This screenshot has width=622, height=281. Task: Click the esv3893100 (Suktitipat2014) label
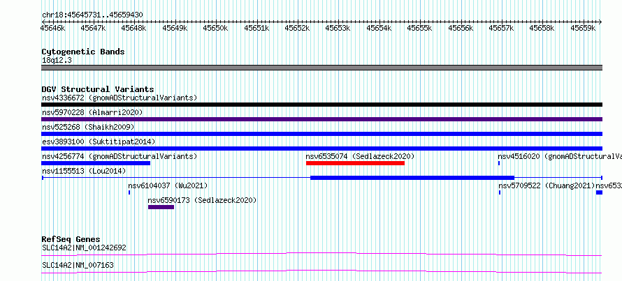click(x=99, y=142)
